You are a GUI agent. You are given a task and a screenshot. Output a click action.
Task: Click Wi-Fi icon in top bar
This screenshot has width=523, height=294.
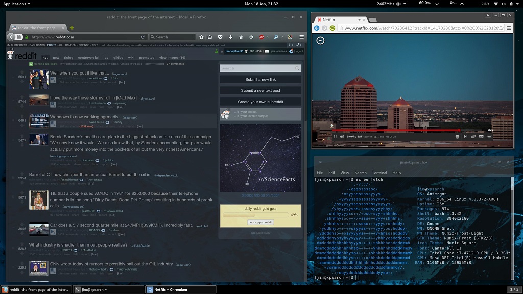click(495, 4)
